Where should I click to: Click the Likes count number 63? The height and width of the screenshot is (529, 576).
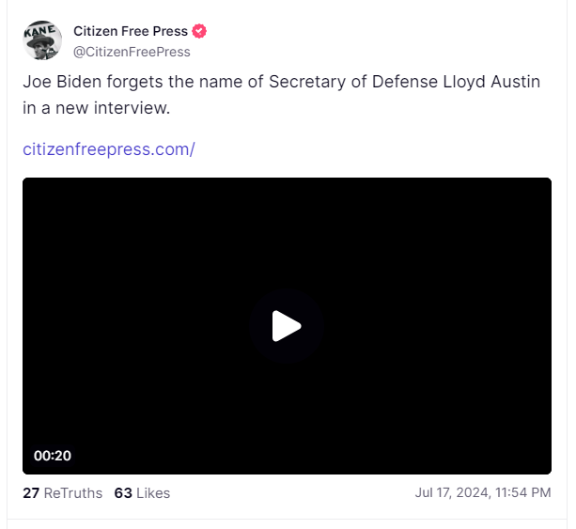pyautogui.click(x=123, y=493)
